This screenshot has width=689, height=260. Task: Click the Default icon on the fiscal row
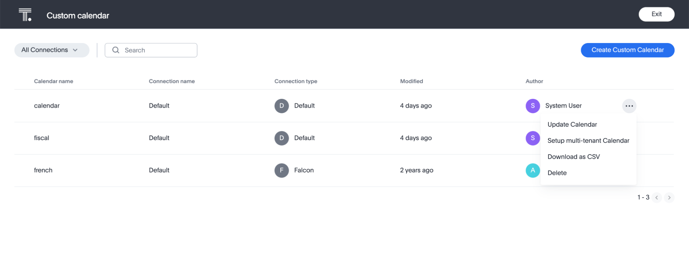tap(282, 138)
